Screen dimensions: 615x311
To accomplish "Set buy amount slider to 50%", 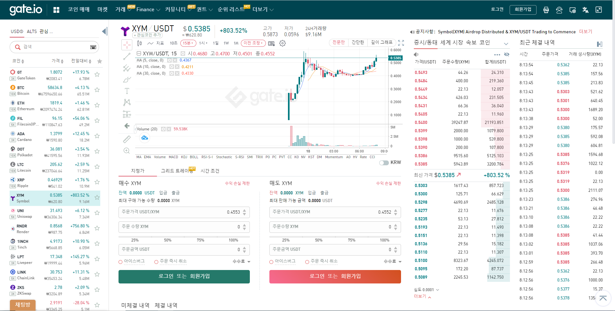I will coord(168,240).
